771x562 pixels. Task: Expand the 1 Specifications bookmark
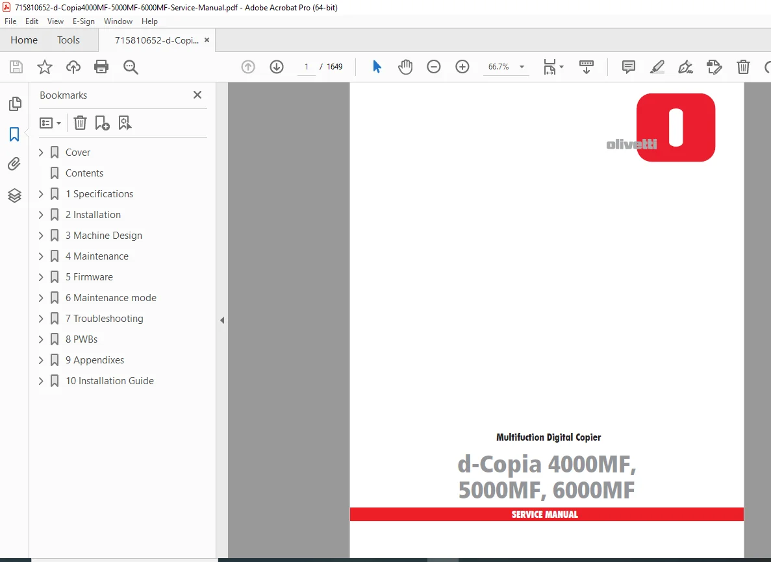pos(41,194)
